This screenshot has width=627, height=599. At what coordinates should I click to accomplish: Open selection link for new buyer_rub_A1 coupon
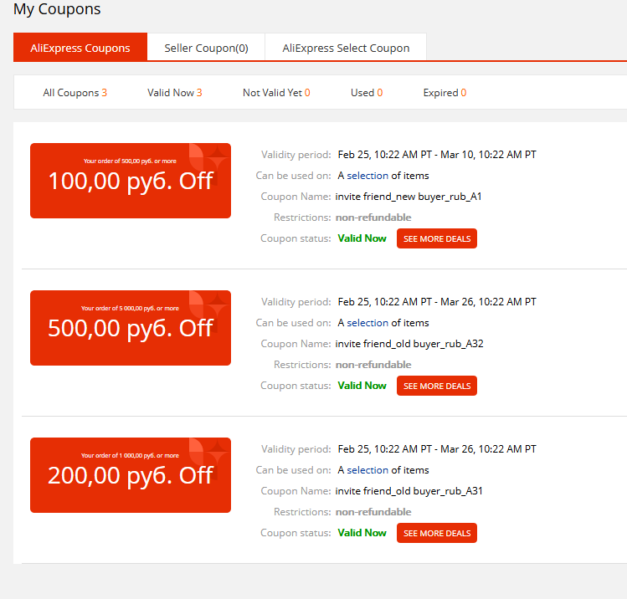(367, 176)
